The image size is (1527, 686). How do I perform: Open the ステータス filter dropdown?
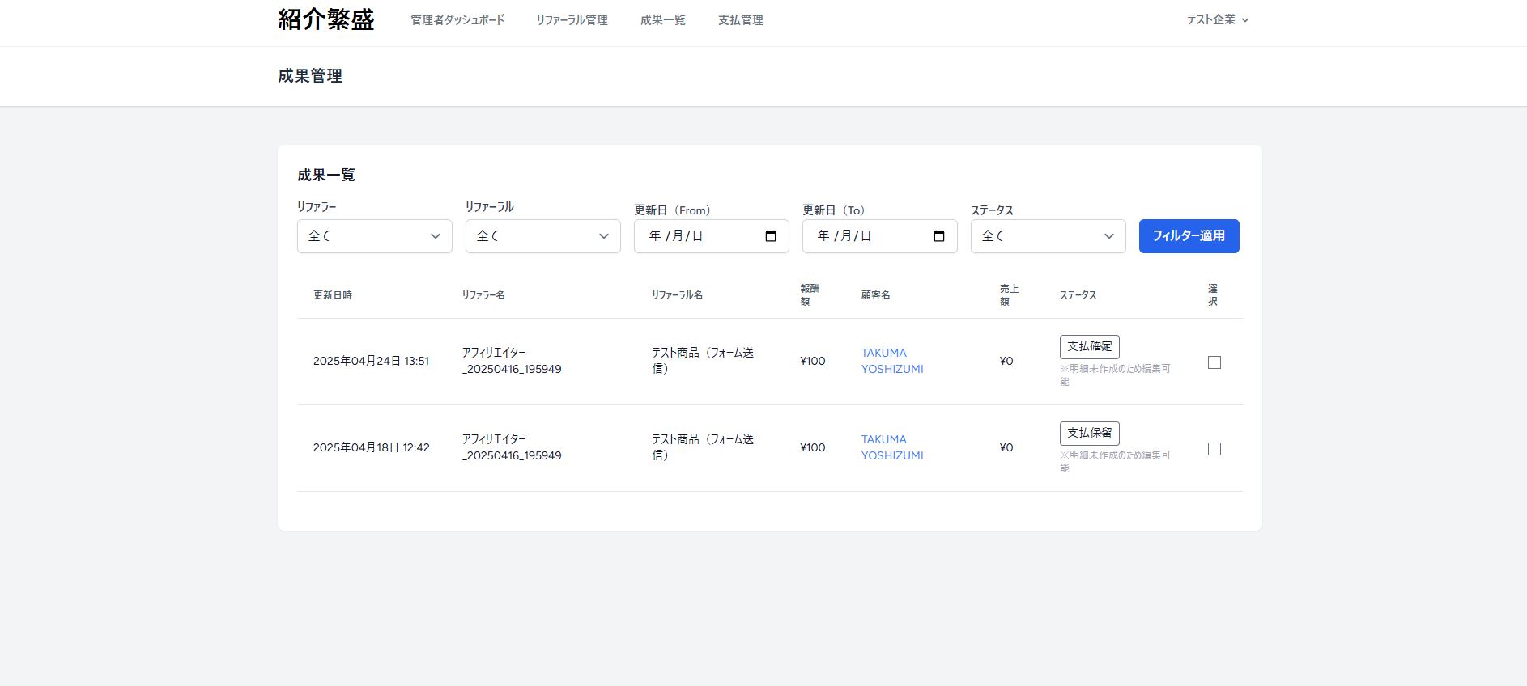(1048, 236)
